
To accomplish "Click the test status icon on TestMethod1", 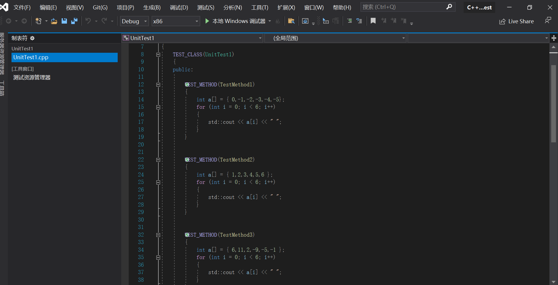I will click(x=187, y=85).
